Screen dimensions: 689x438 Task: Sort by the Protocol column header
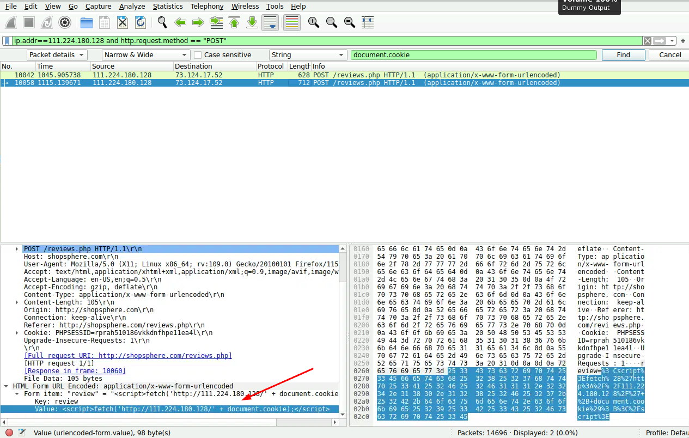coord(271,66)
